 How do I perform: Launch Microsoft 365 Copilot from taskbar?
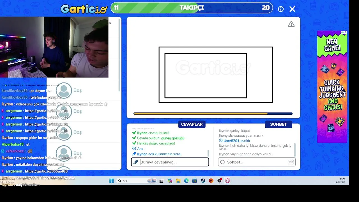click(170, 181)
